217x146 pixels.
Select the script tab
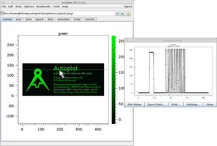77,19
